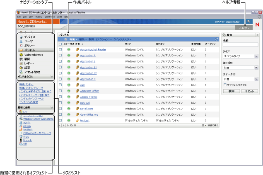The image size is (263, 175).
Task: Click the ポリシー icon in navigation
Action: 21,46
